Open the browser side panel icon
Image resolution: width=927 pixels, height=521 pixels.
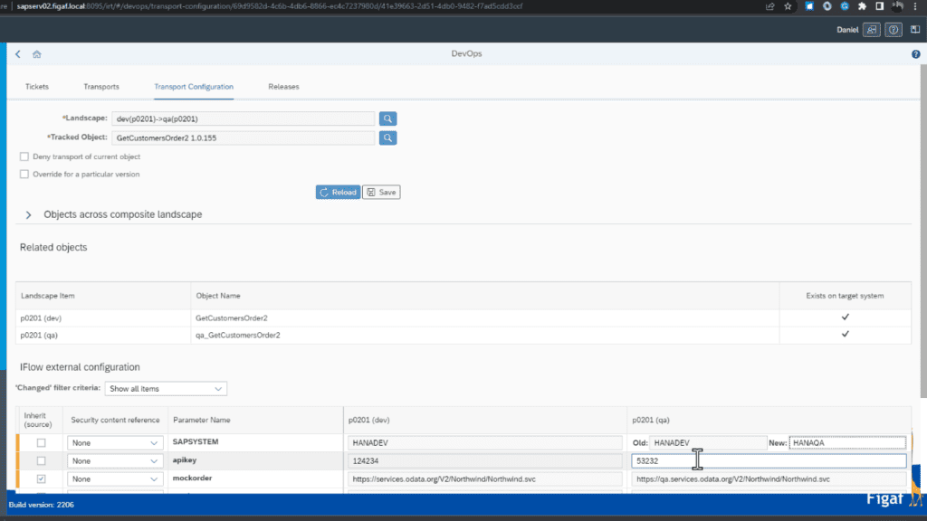pyautogui.click(x=880, y=6)
